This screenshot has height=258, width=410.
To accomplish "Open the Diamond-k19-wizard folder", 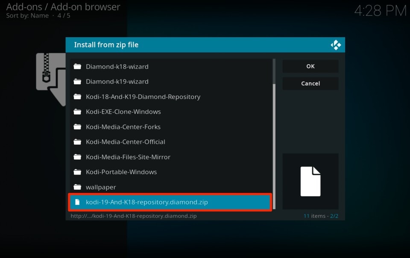I will coord(171,82).
